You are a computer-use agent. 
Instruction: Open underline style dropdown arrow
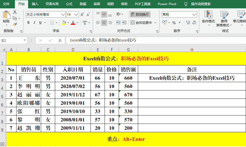[x=45, y=23]
